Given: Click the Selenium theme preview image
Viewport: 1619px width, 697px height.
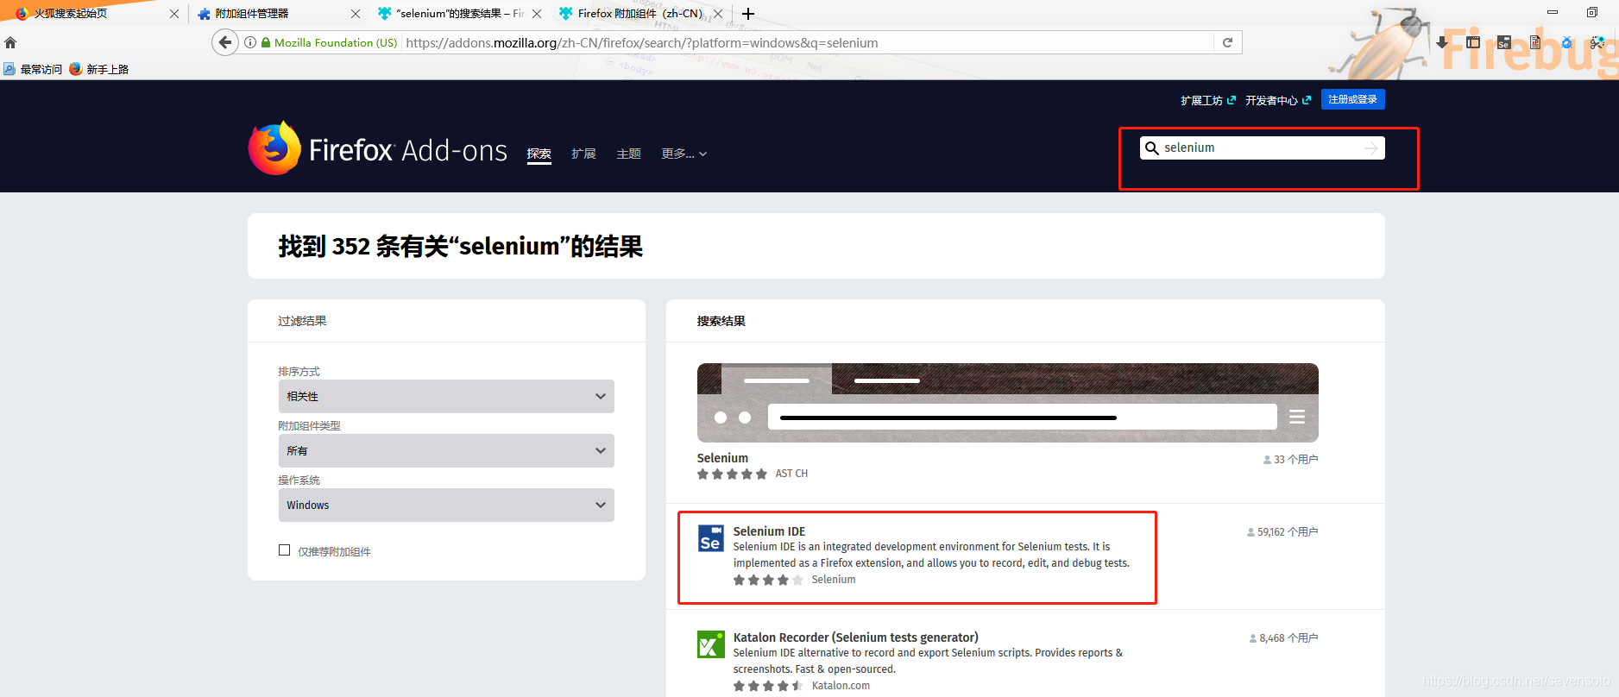Looking at the screenshot, I should point(1007,403).
